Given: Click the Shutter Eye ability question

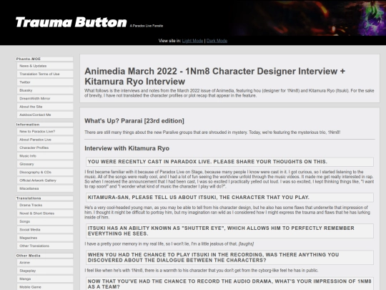Looking at the screenshot, I should point(229,231).
